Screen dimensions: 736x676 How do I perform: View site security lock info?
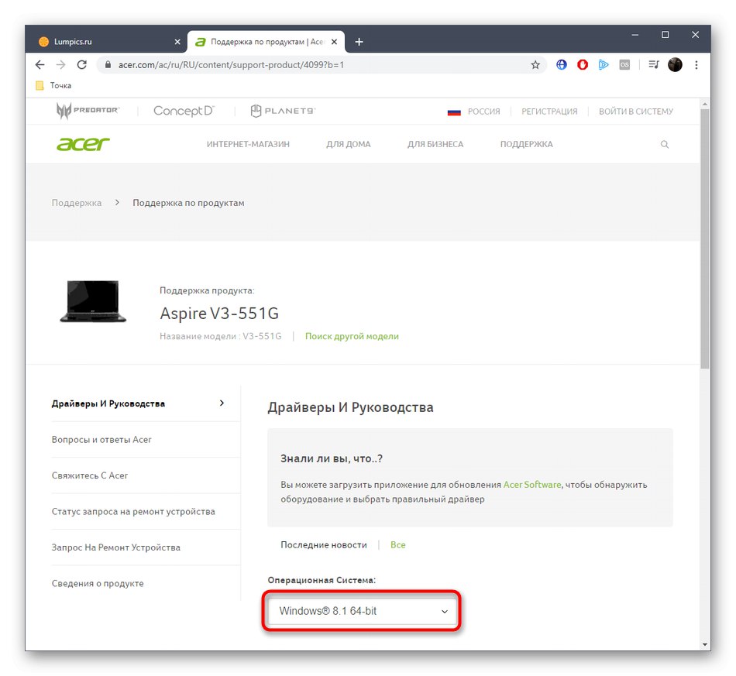[x=108, y=65]
